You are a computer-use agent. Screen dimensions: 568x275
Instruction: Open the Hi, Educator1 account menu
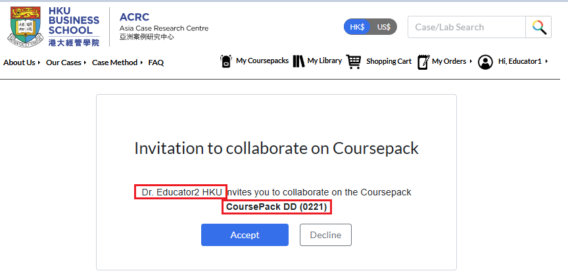(x=523, y=61)
